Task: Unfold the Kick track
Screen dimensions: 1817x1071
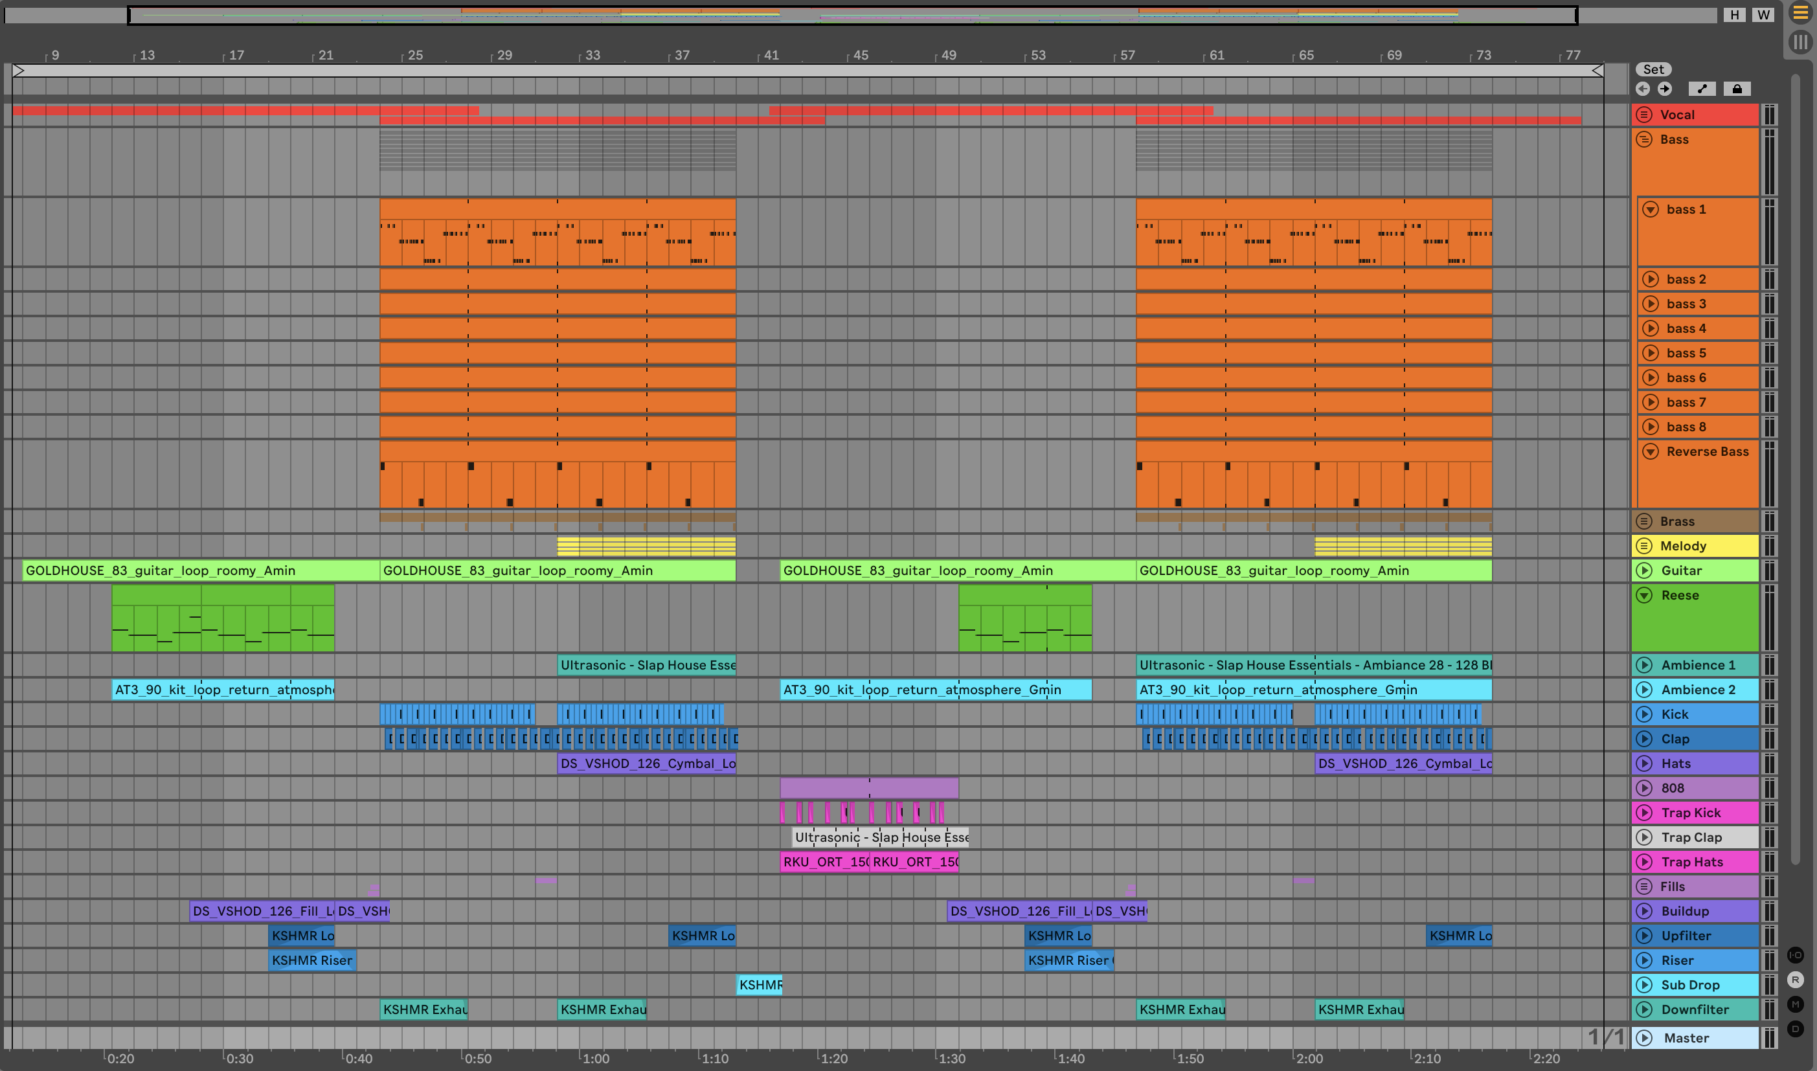Action: click(1644, 714)
